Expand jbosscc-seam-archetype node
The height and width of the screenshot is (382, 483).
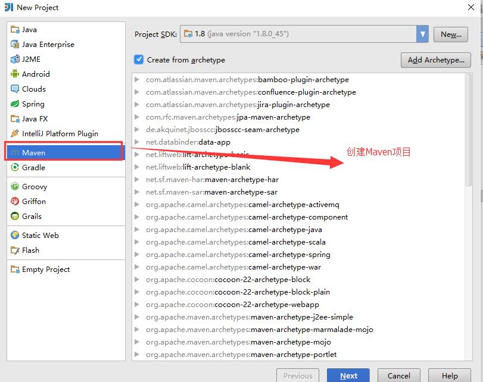pyautogui.click(x=137, y=130)
